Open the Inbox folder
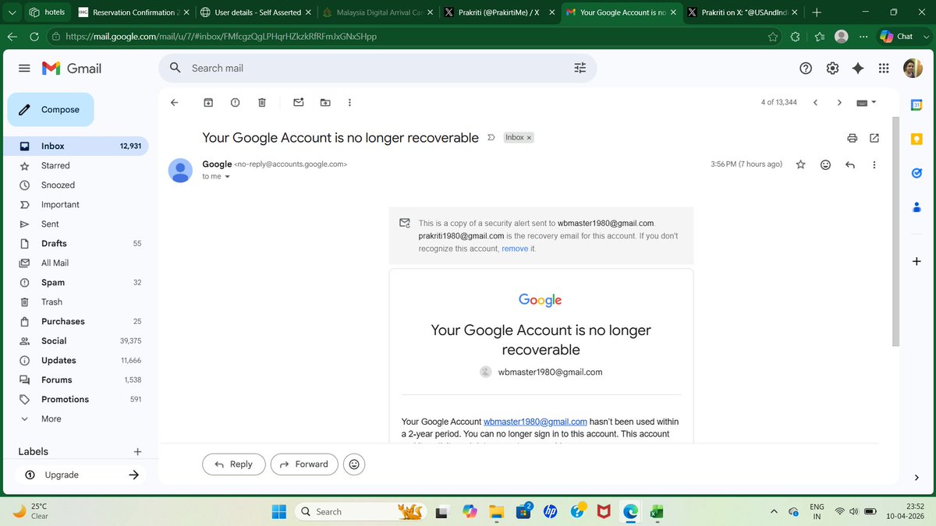 coord(74,146)
